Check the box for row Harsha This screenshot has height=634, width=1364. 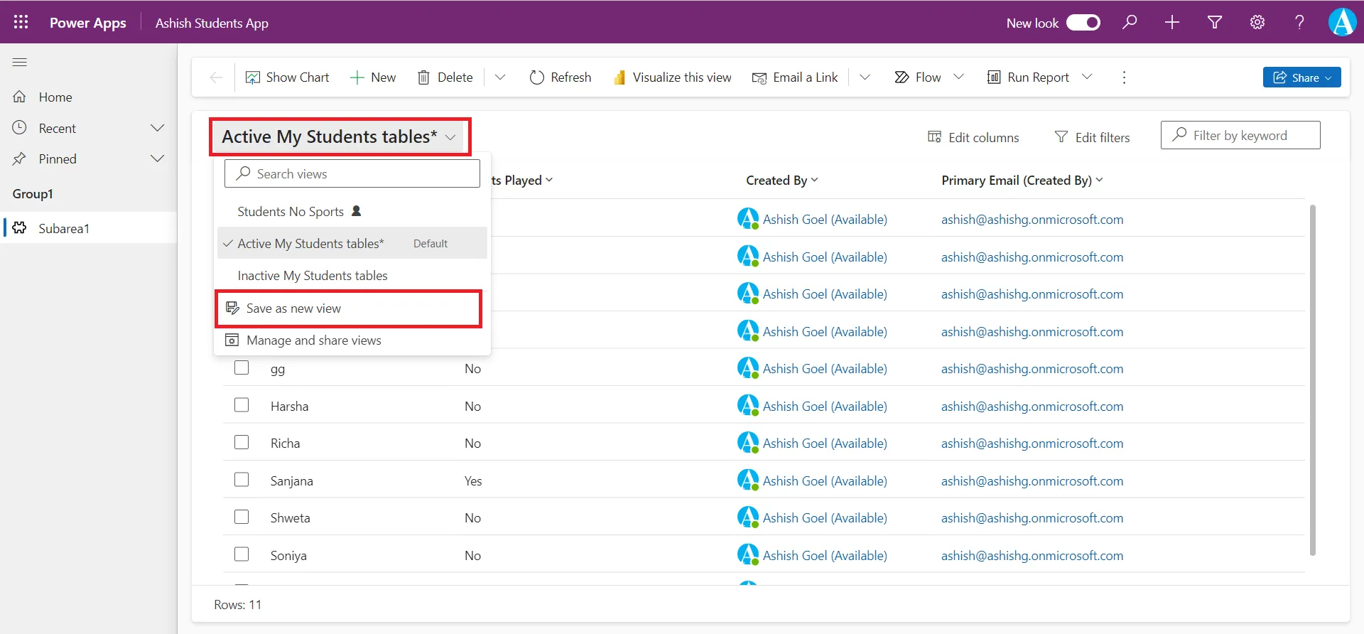pyautogui.click(x=242, y=405)
